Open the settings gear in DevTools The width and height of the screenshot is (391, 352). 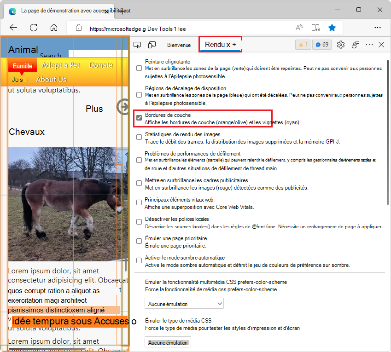click(340, 45)
